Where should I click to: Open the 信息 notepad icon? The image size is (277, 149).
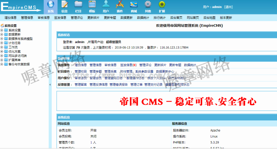click(65, 4)
